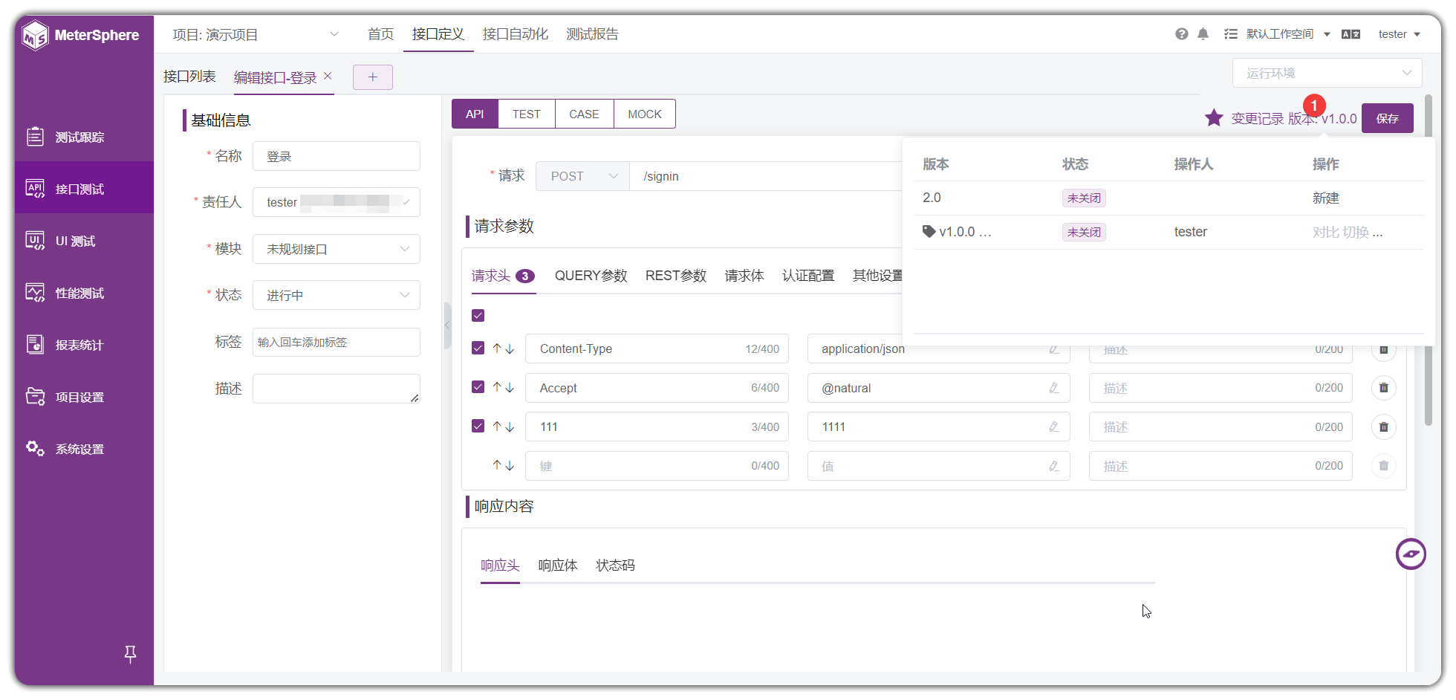
Task: Switch to the CASE tab
Action: tap(584, 114)
